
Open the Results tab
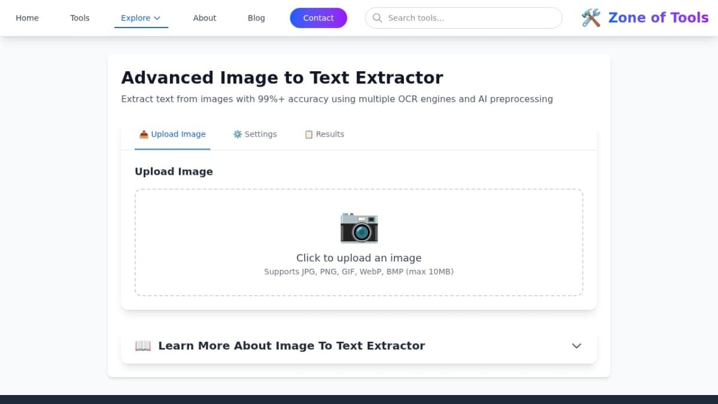pos(324,134)
